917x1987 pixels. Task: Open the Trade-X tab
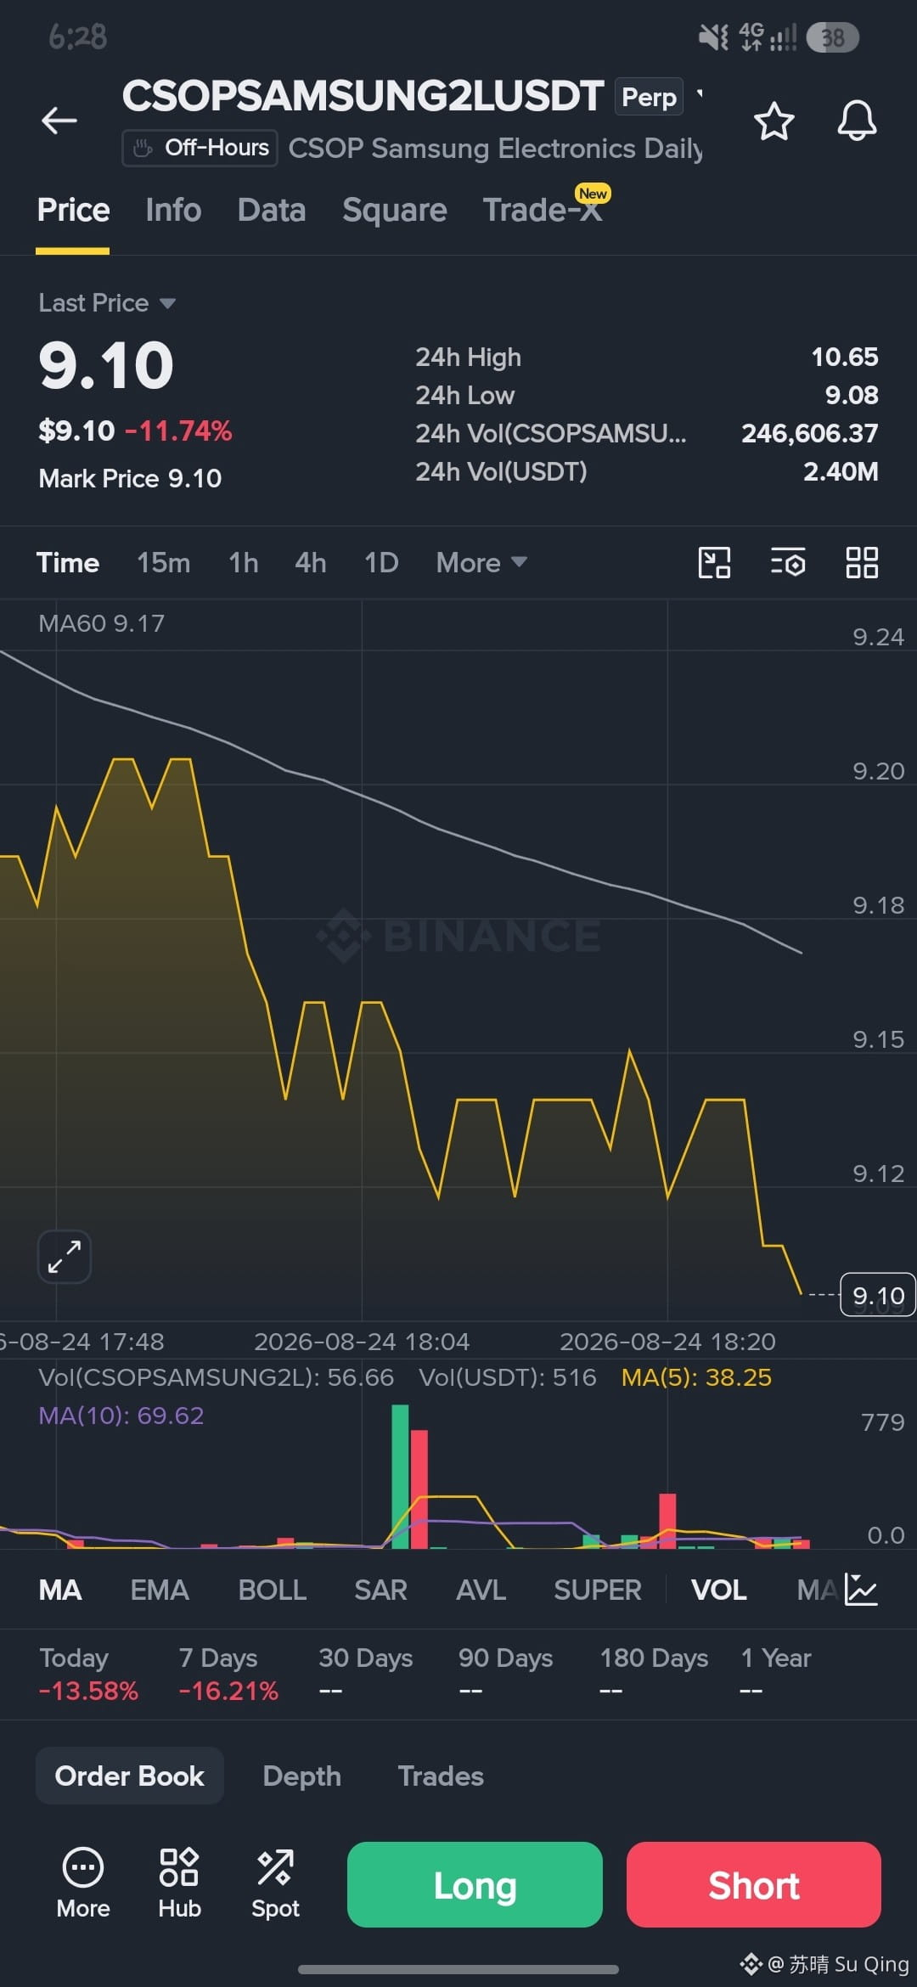[x=543, y=210]
